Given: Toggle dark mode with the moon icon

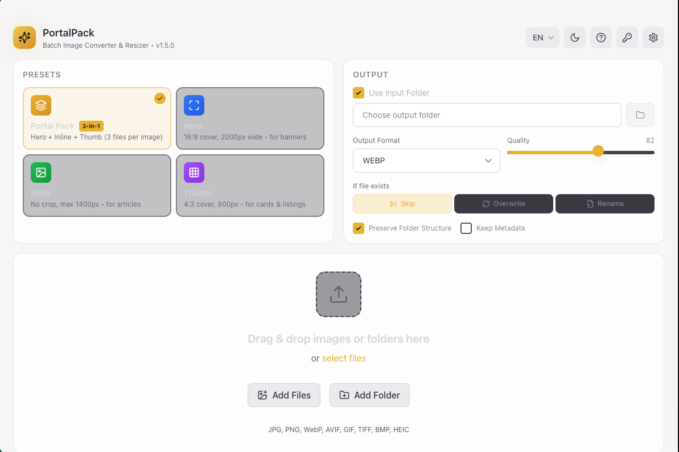Looking at the screenshot, I should (x=574, y=38).
